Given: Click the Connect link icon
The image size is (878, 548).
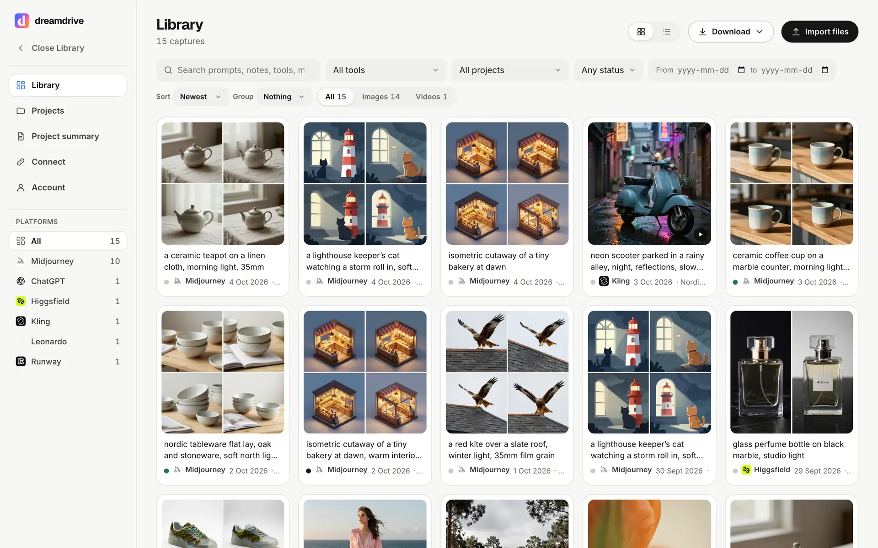Looking at the screenshot, I should 21,162.
